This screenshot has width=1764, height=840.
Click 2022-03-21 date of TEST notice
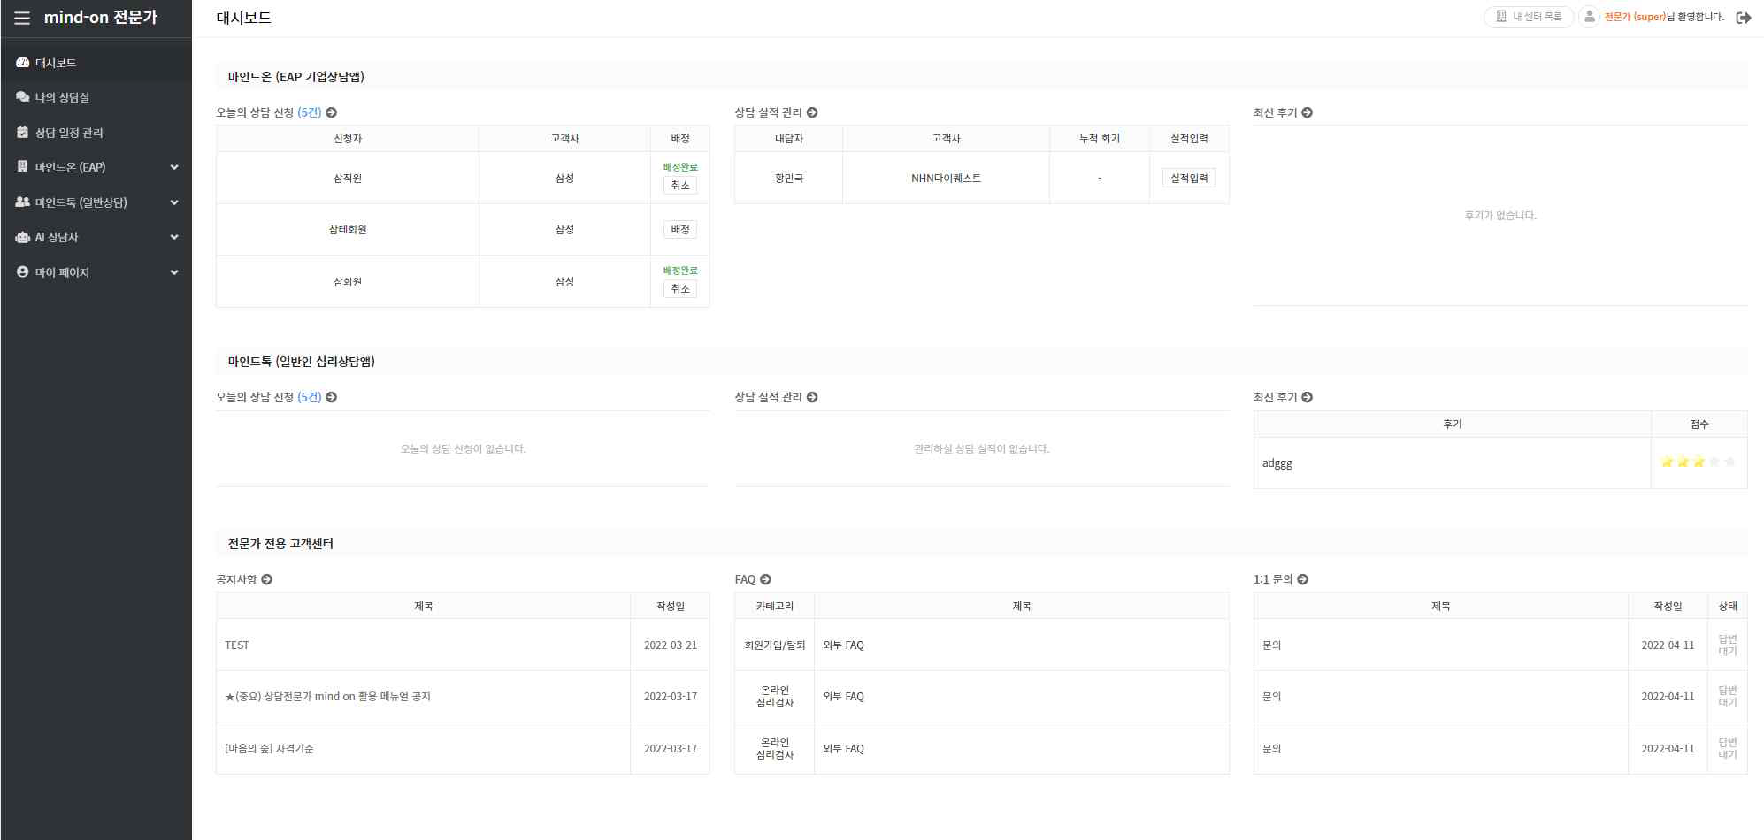(671, 645)
